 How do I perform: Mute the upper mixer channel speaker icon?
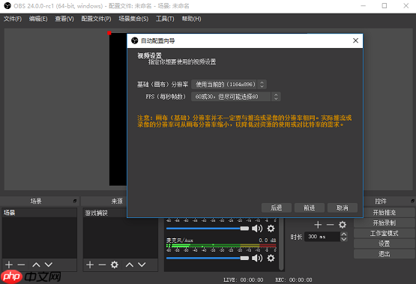point(257,229)
